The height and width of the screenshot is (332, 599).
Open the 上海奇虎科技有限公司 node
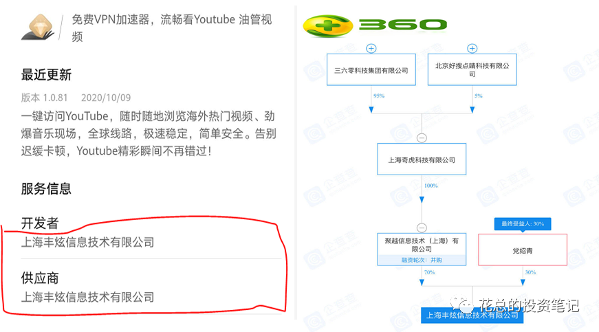pos(422,159)
